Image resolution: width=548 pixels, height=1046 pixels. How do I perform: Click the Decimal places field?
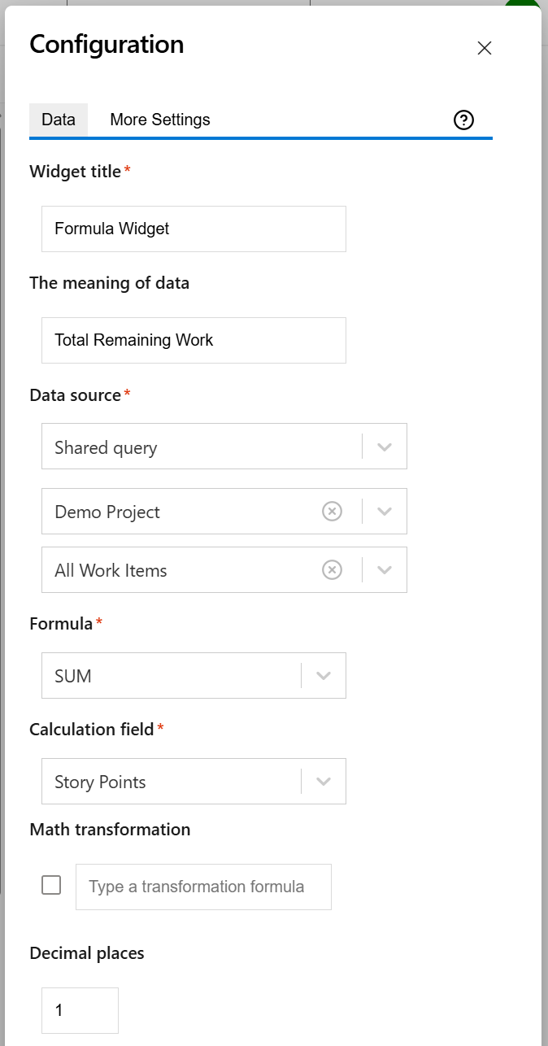click(80, 1010)
